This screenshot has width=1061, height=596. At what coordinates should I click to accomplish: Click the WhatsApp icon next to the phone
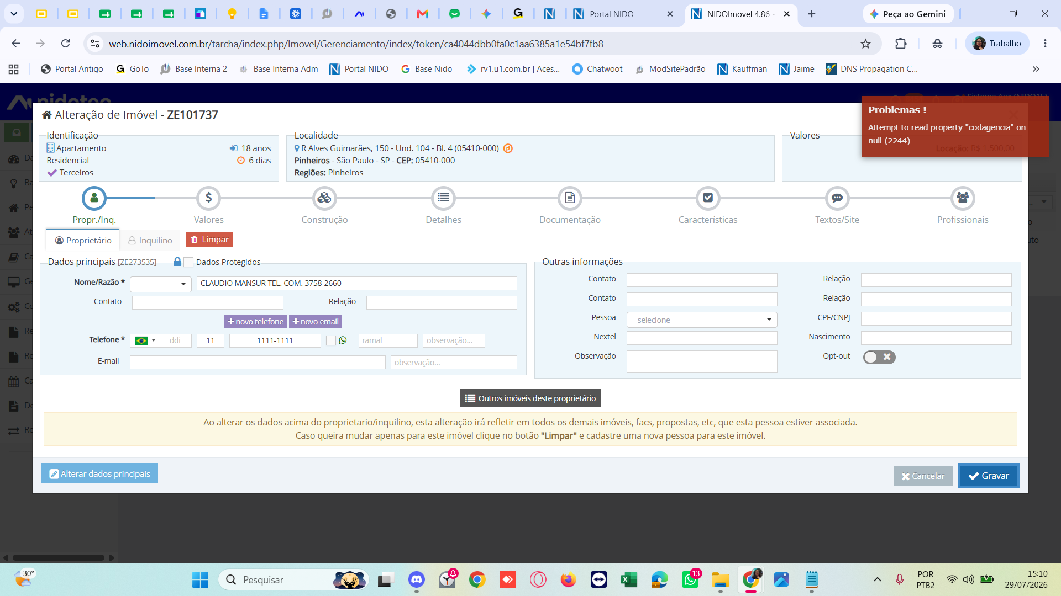tap(343, 340)
